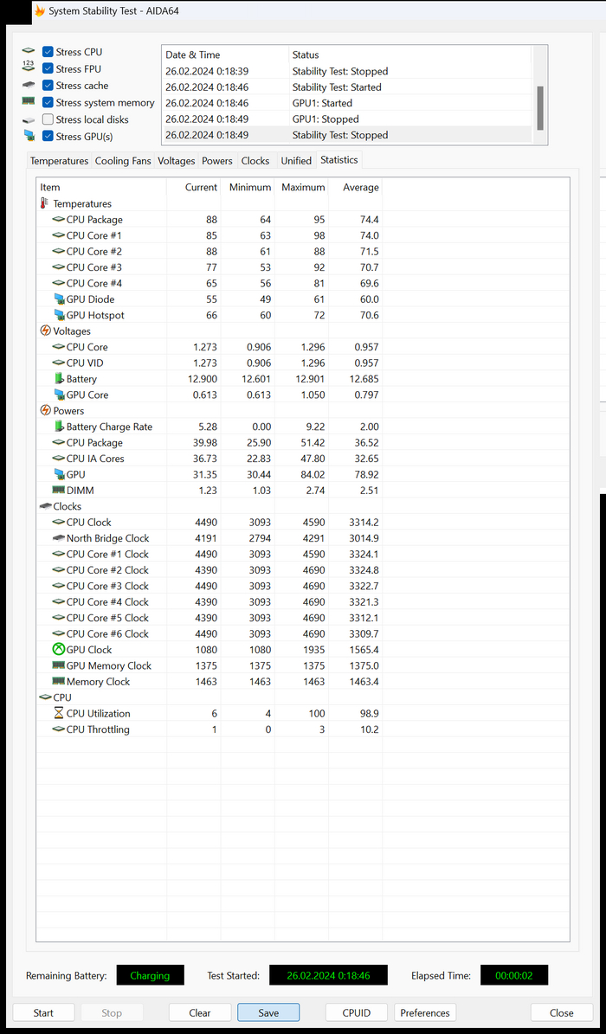
Task: Enable Stress local disks checkbox
Action: pos(48,119)
